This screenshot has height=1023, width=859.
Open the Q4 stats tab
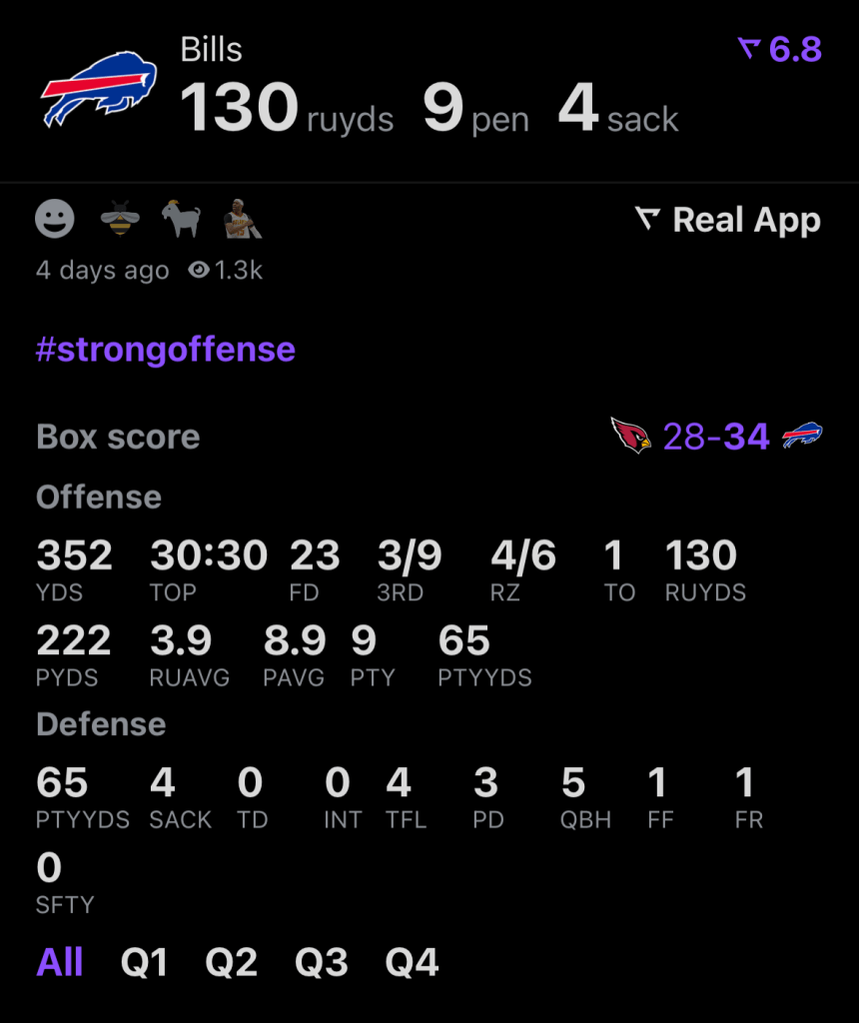[412, 962]
